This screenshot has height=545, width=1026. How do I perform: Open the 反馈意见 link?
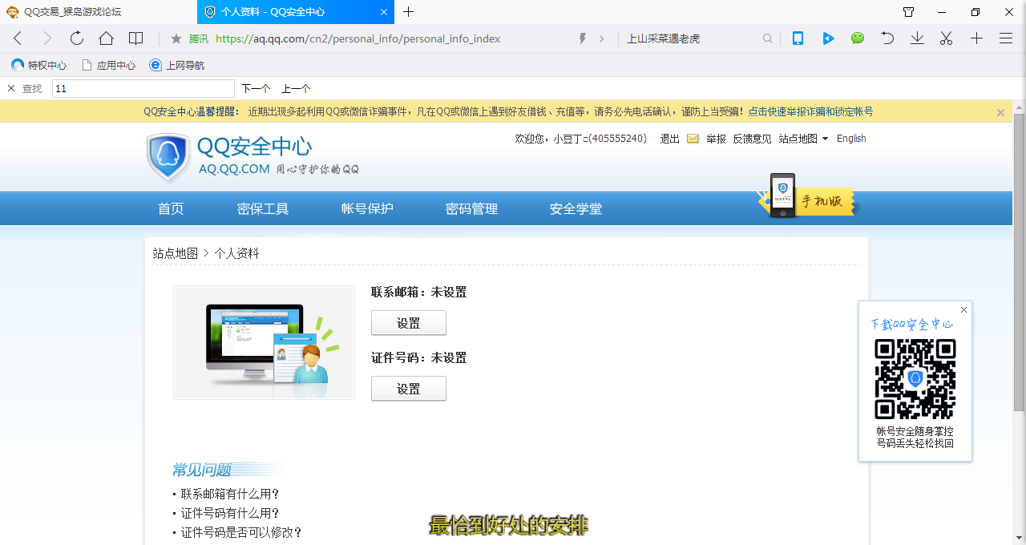tap(752, 139)
